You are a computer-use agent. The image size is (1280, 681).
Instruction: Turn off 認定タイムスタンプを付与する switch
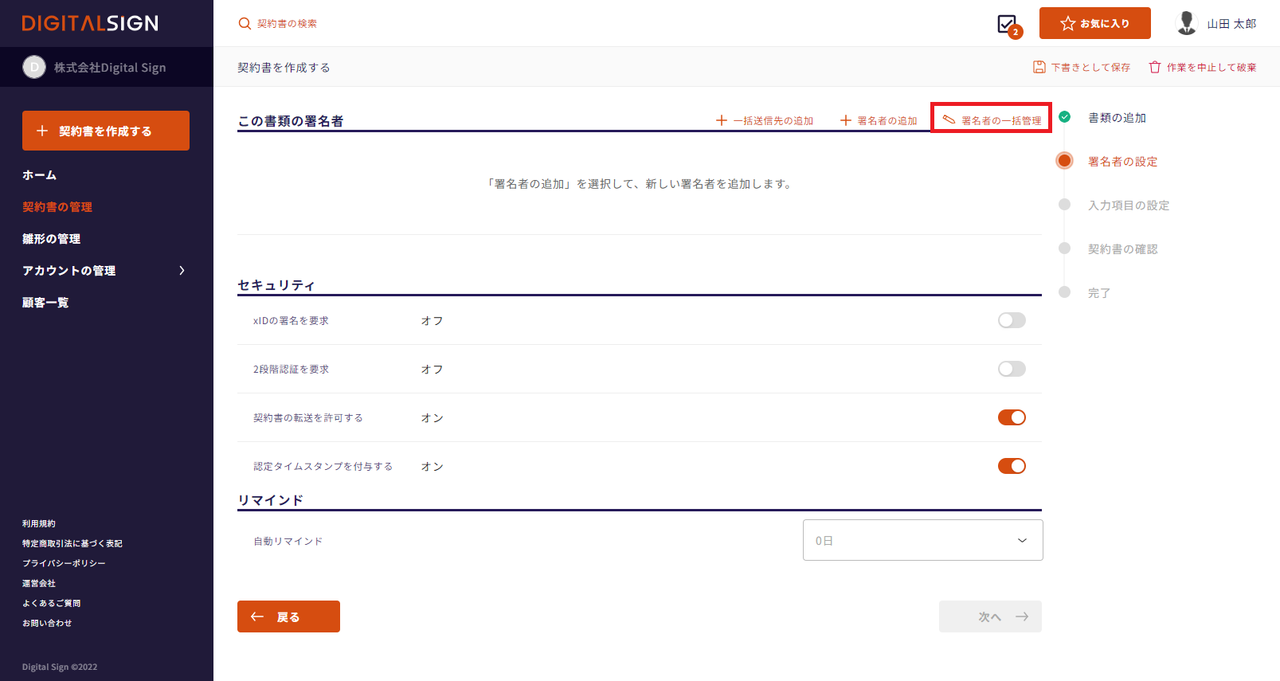(x=1012, y=466)
